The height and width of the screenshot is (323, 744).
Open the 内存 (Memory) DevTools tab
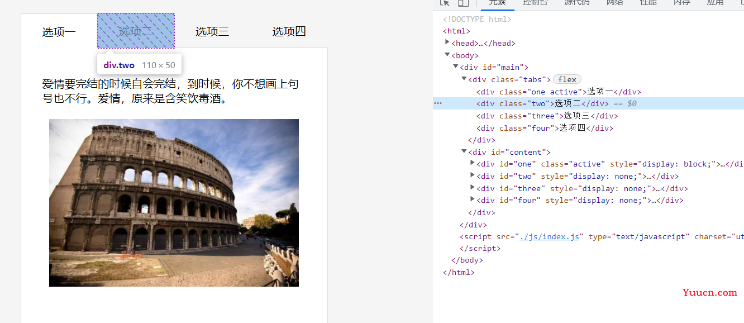tap(682, 3)
